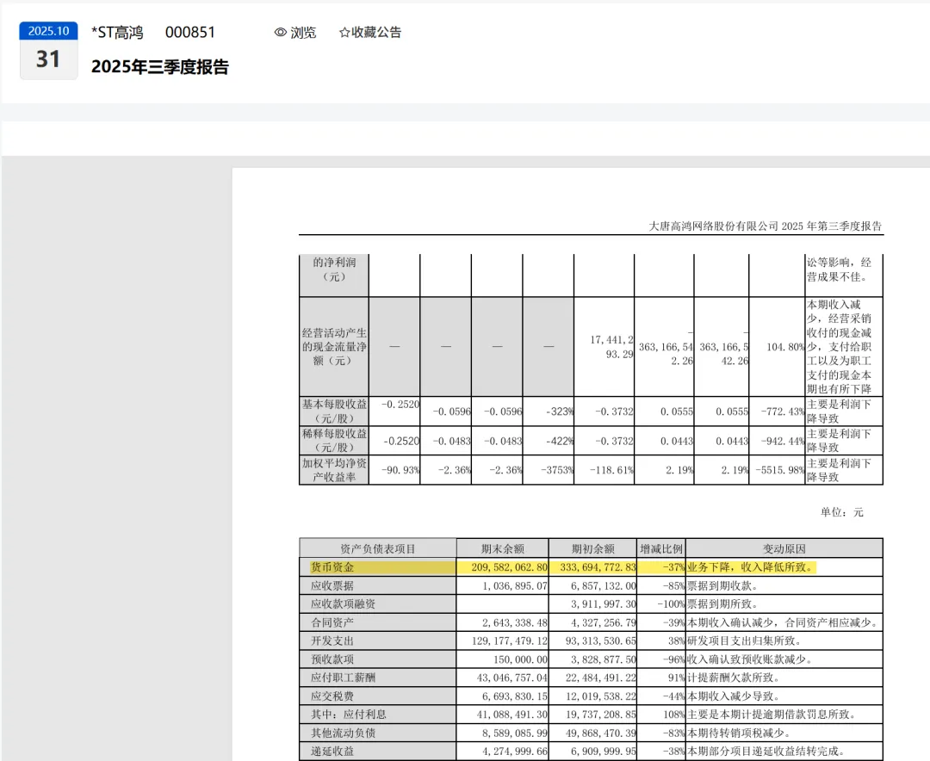The image size is (930, 761).
Task: Select the 合同资产 row label
Action: pos(332,622)
